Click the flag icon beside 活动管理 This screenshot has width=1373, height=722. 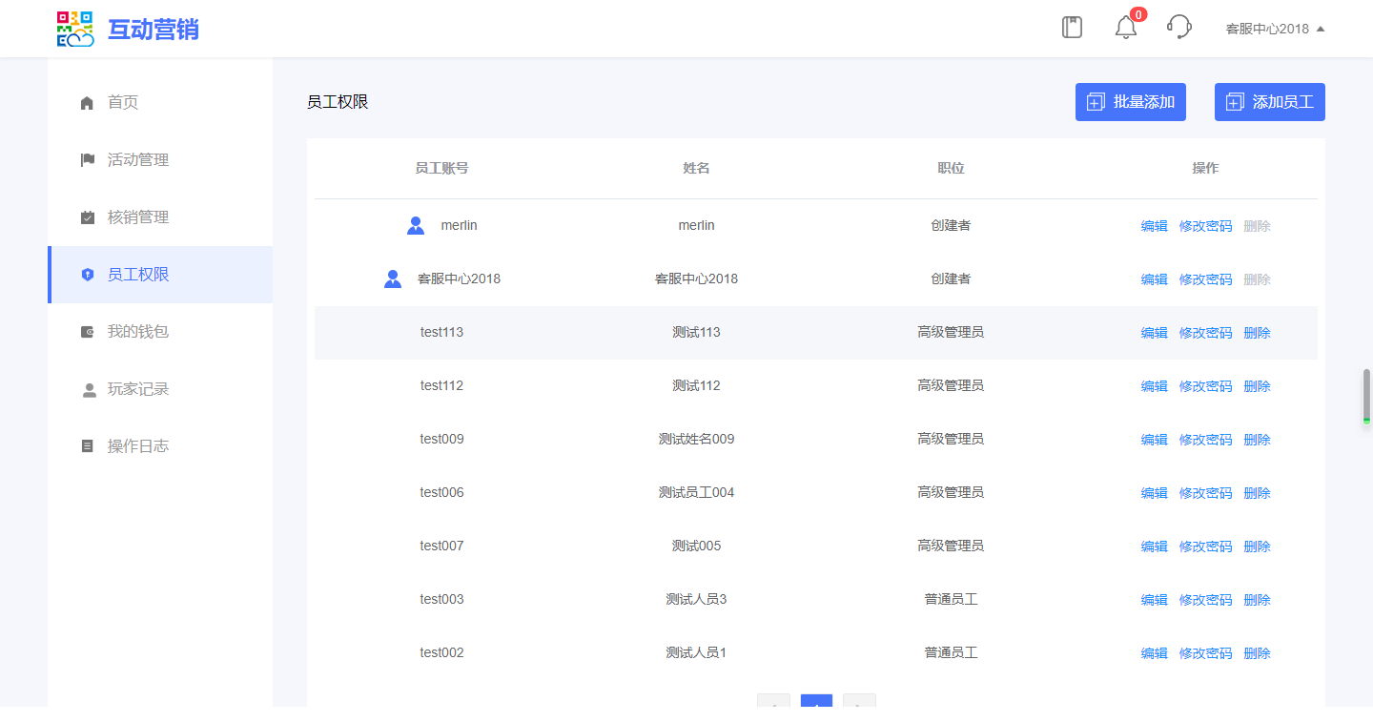[x=88, y=160]
